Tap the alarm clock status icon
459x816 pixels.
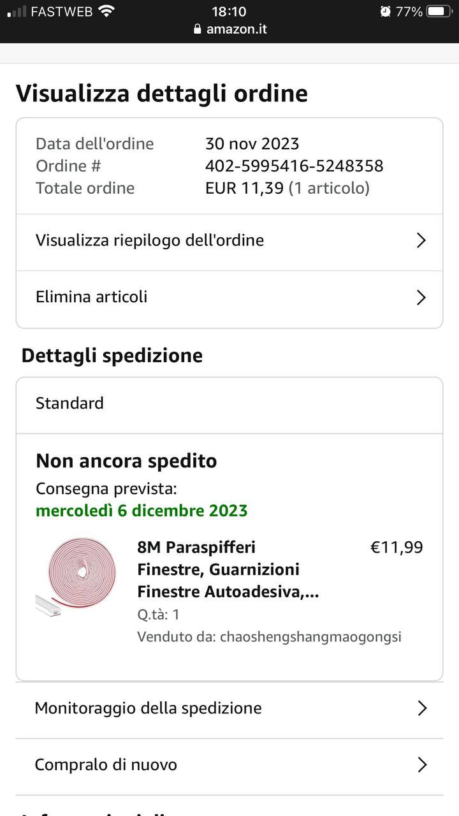[385, 11]
